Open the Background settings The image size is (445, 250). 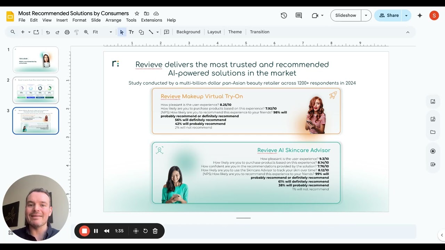click(x=188, y=32)
